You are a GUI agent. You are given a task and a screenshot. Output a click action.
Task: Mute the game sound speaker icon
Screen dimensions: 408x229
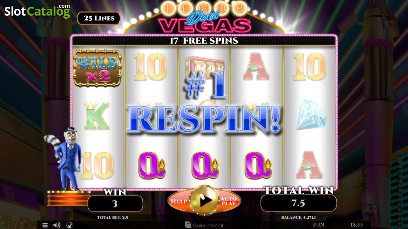click(57, 225)
